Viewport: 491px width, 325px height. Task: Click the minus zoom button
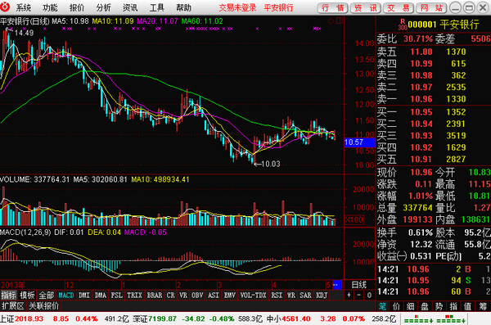tap(359, 296)
